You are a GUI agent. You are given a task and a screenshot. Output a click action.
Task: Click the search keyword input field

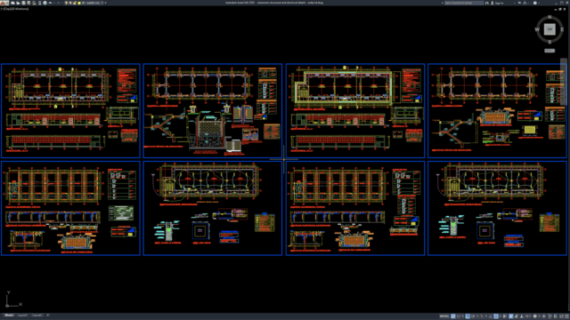[464, 3]
